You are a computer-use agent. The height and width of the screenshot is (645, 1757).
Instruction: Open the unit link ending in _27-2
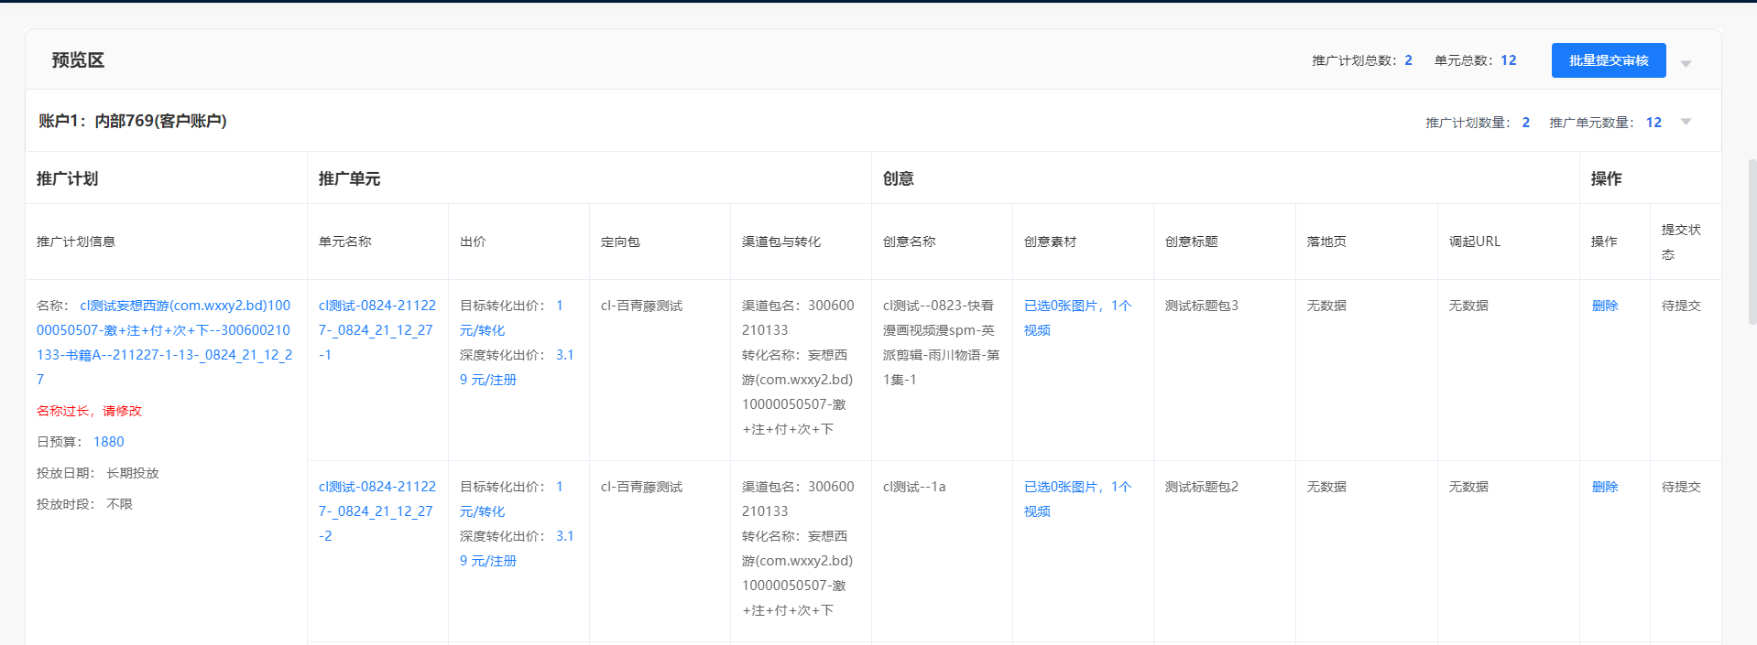pyautogui.click(x=376, y=511)
